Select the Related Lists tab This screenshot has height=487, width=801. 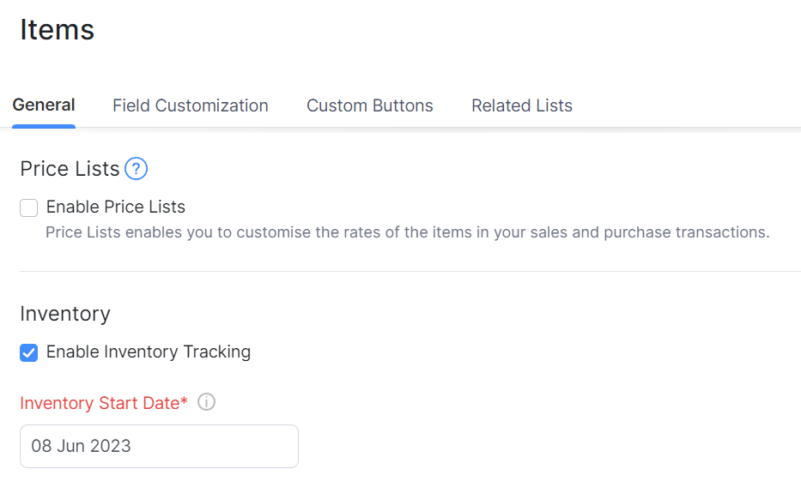pyautogui.click(x=522, y=105)
